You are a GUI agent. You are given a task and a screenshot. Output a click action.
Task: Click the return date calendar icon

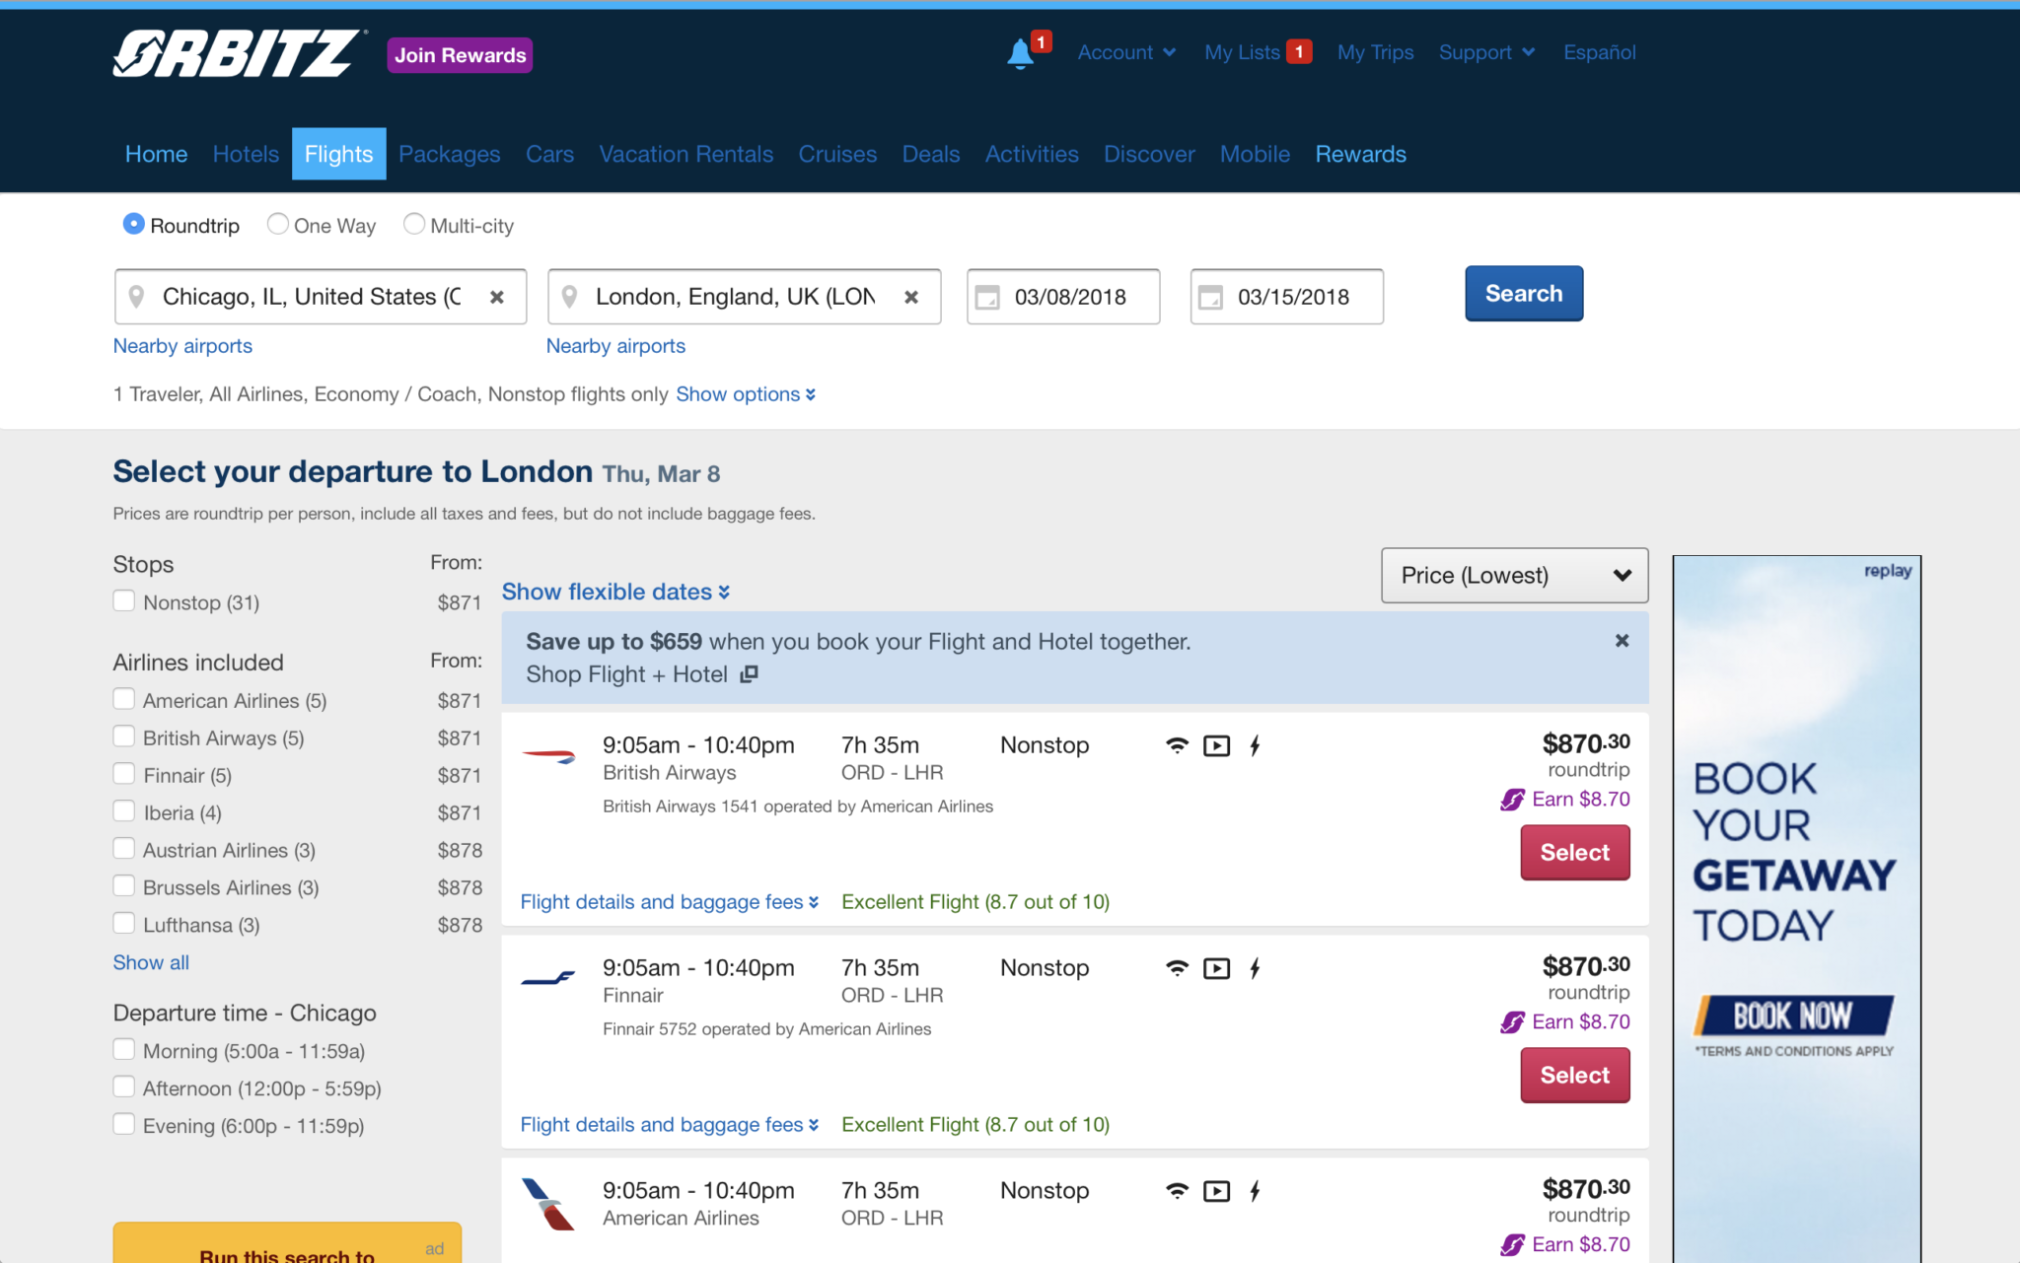(x=1211, y=297)
